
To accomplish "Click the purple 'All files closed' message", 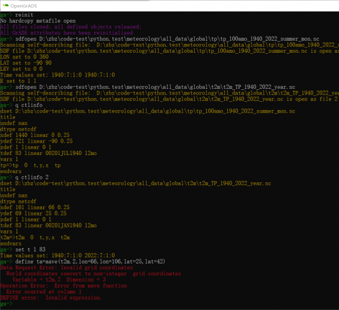I will [x=70, y=27].
